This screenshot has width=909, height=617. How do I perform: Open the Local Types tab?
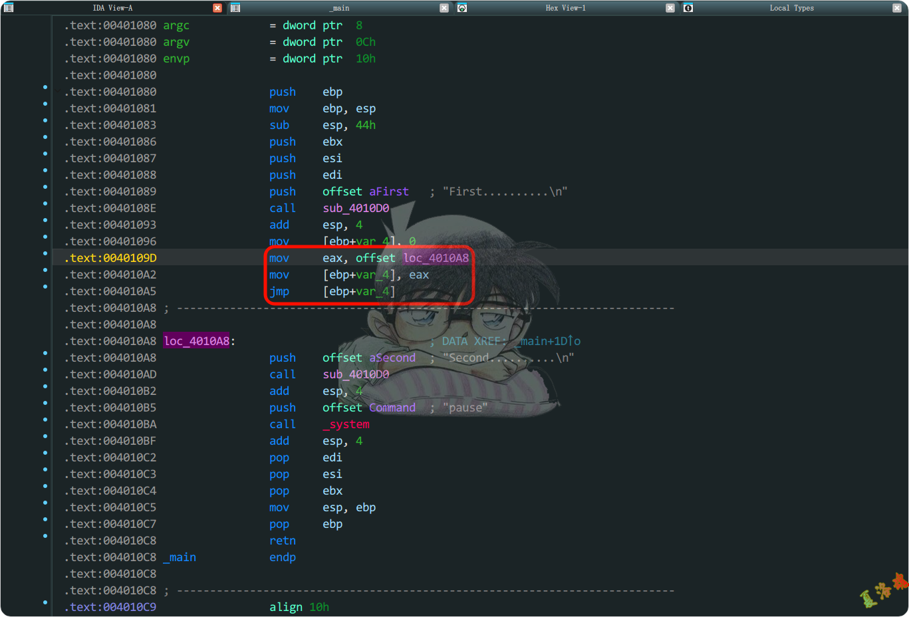pos(791,8)
